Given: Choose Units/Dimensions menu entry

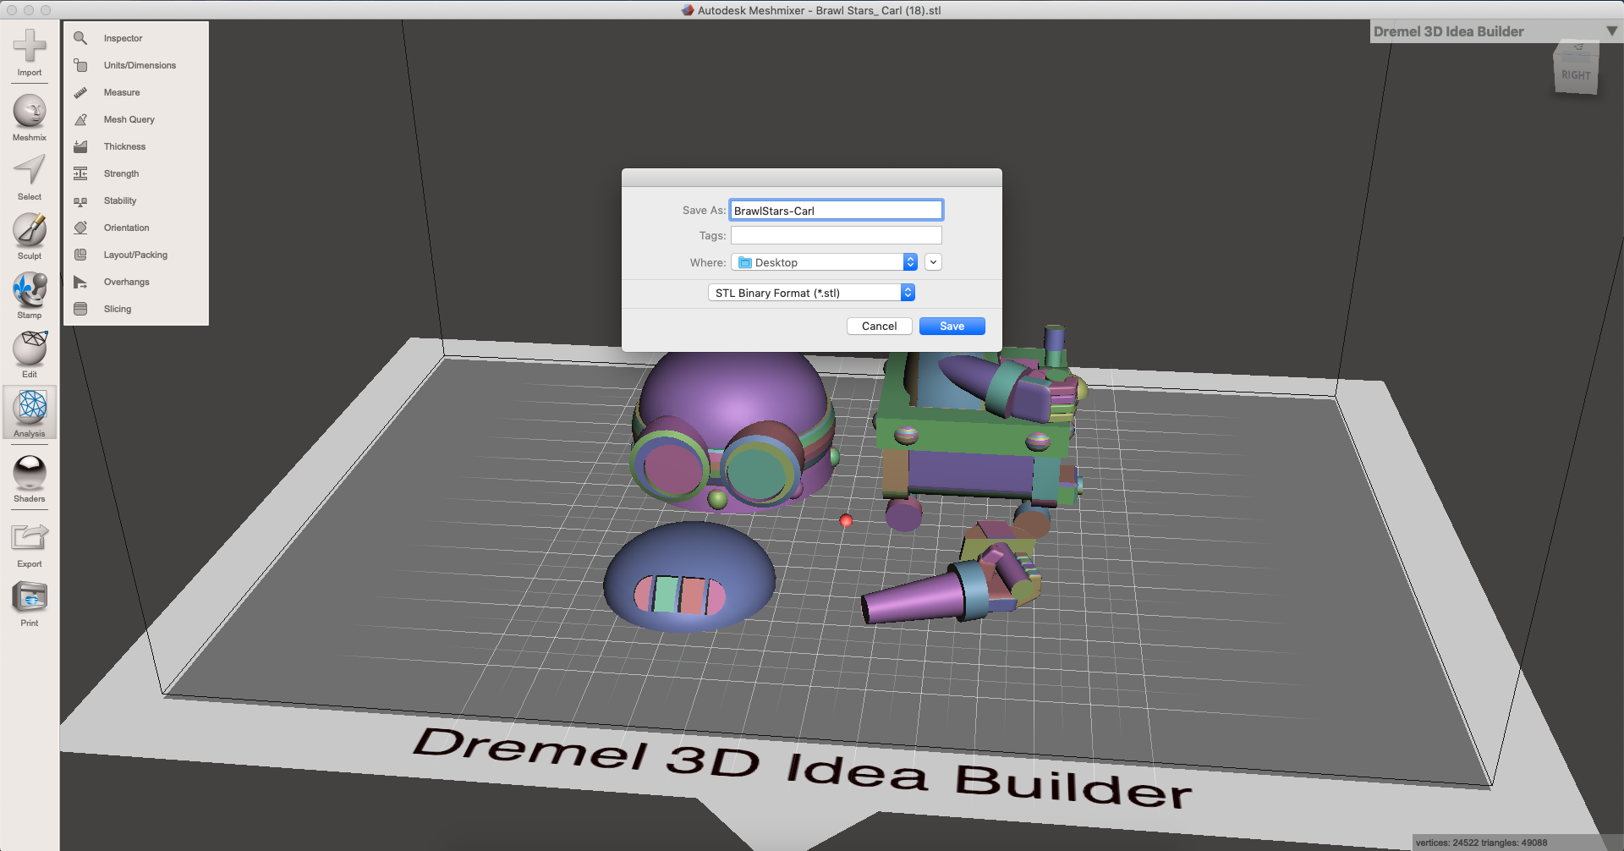Looking at the screenshot, I should click(140, 65).
